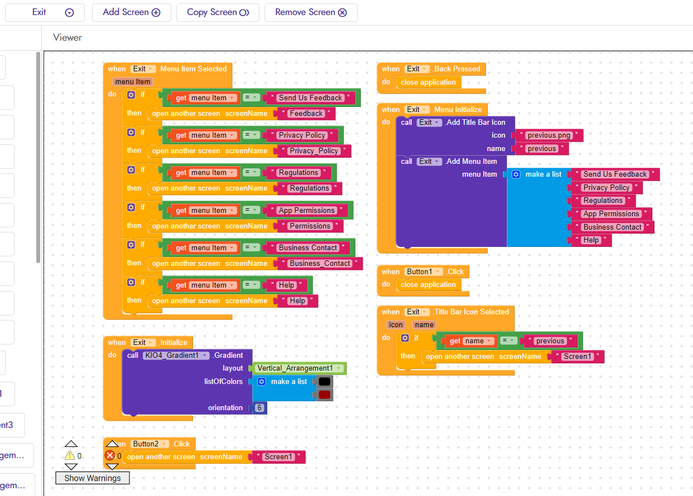Open mutator gear on Regulations if block
Screen dimensions: 693x496
tap(131, 169)
